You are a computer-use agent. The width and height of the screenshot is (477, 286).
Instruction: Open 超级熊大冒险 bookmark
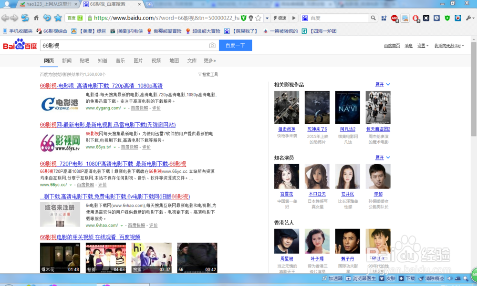click(x=203, y=31)
